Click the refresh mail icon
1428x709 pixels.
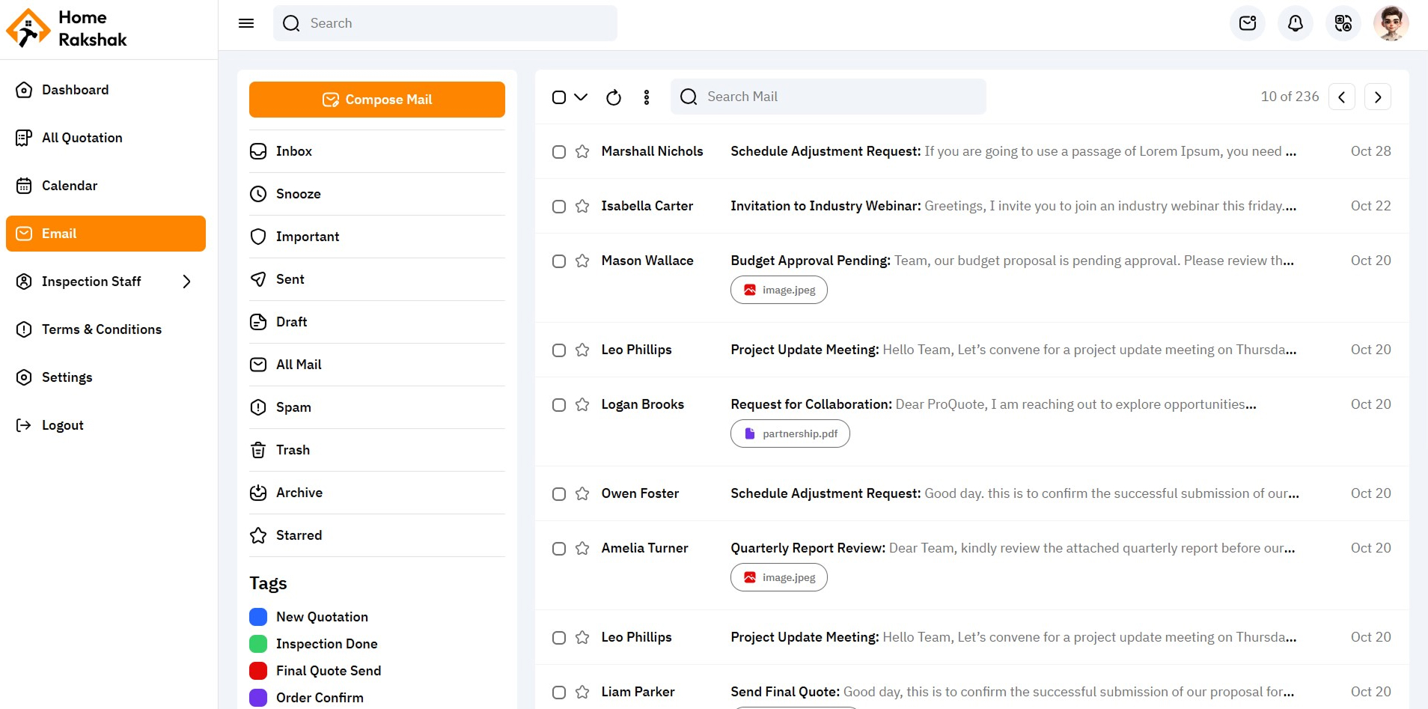(x=613, y=97)
